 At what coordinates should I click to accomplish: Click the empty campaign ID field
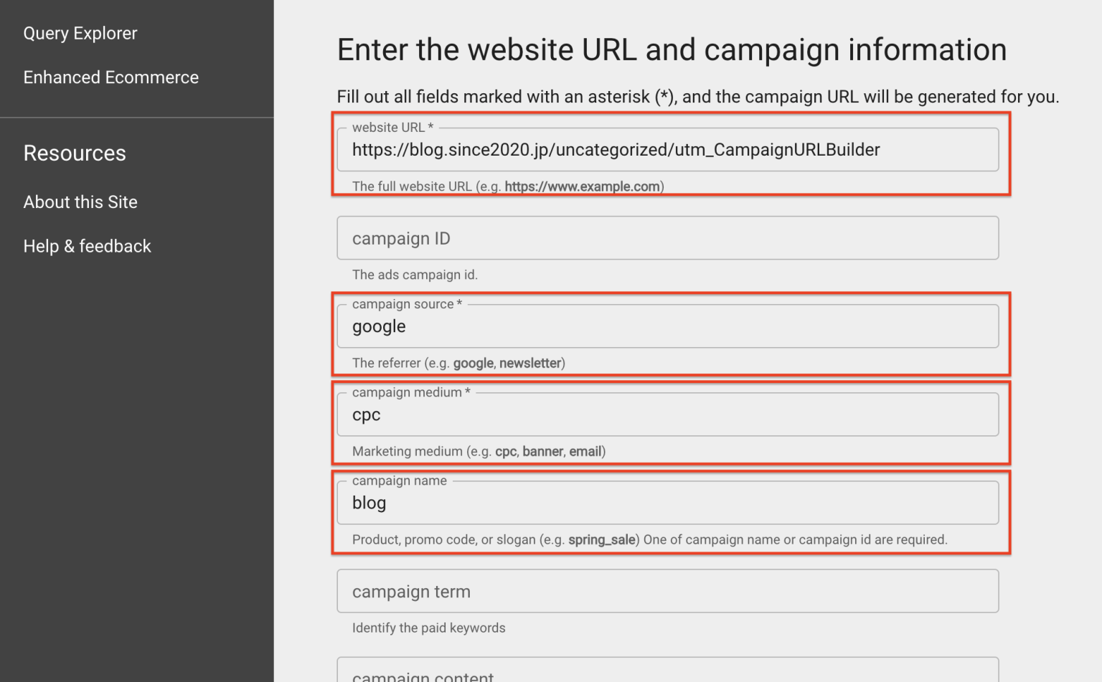[667, 238]
